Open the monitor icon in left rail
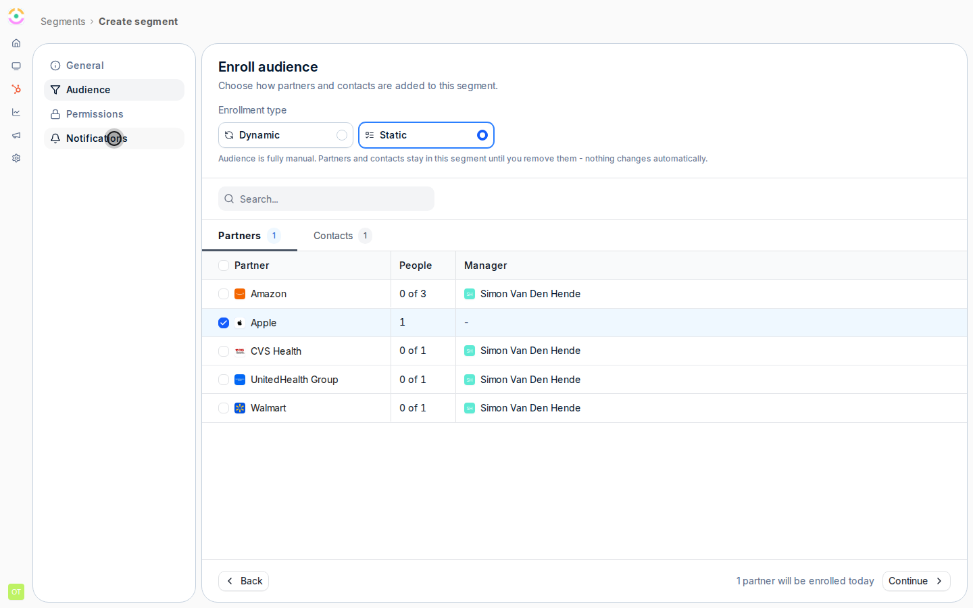 click(x=16, y=66)
